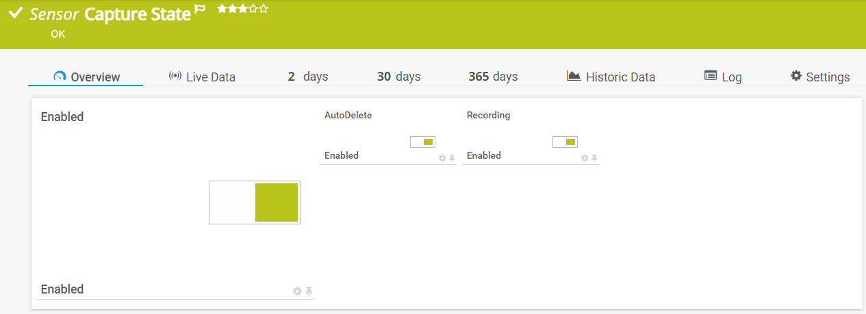This screenshot has width=866, height=314.
Task: Toggle the Recording switch indicator
Action: (x=565, y=142)
